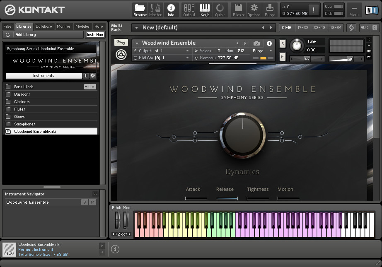Open the Woodwind Ensemble instrument name dropdown
The width and height of the screenshot is (382, 267).
137,43
